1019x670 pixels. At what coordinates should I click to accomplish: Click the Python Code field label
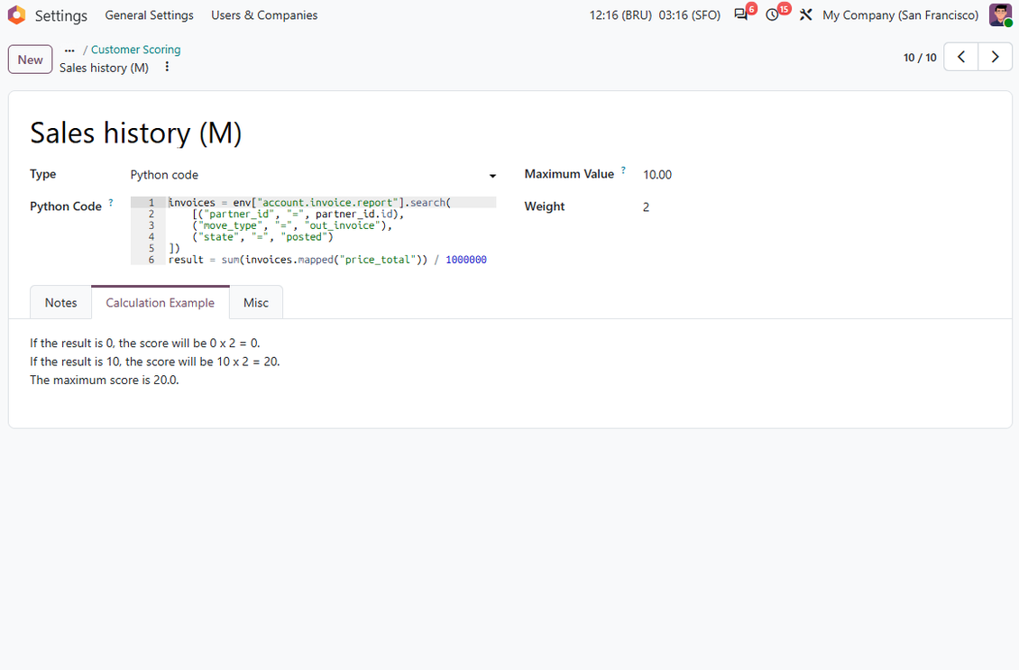coord(66,207)
